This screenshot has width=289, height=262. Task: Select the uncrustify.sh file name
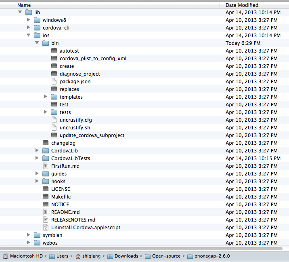[75, 128]
